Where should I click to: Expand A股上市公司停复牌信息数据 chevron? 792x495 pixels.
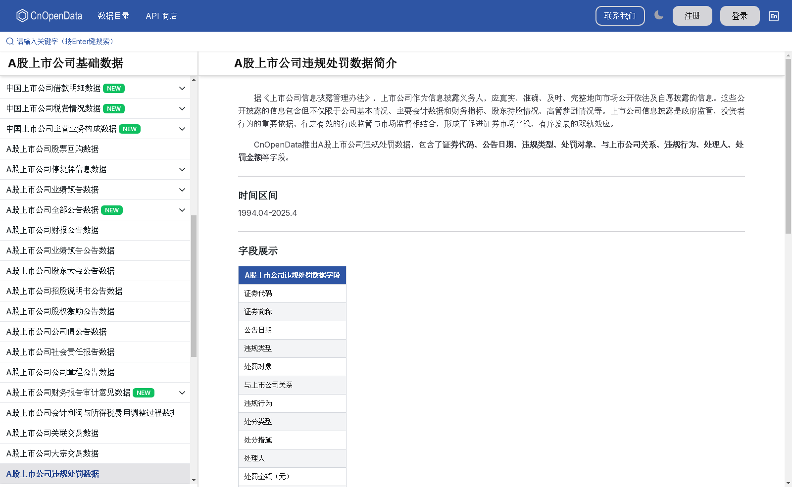coord(182,170)
